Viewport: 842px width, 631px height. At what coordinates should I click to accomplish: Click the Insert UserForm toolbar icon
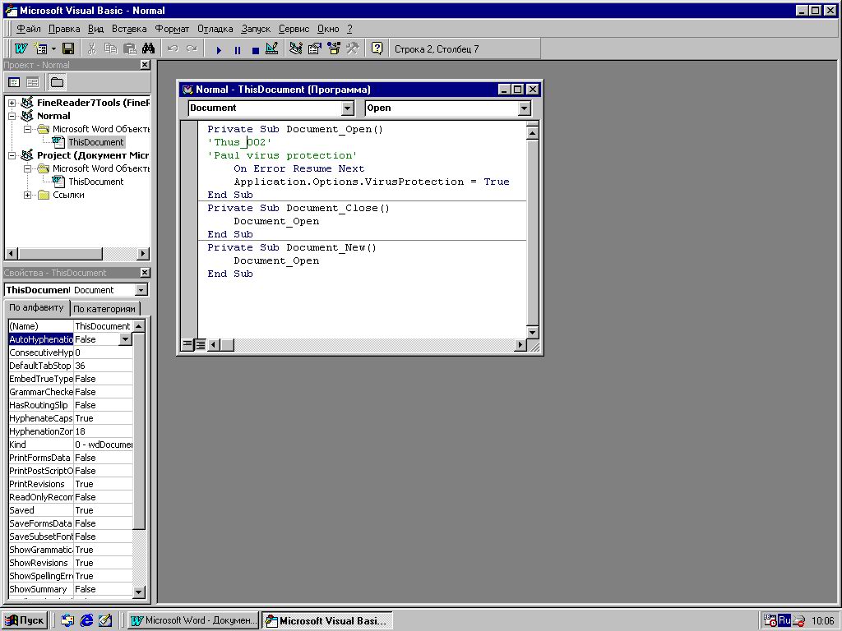(40, 48)
